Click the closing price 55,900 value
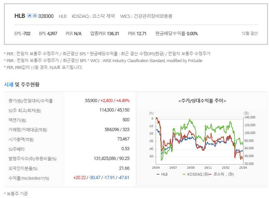 pyautogui.click(x=91, y=100)
